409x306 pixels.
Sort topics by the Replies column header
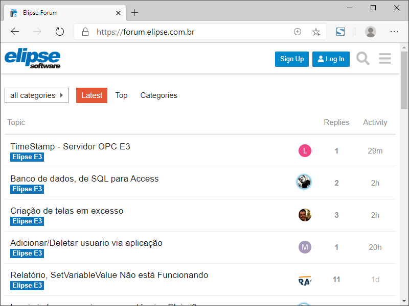[336, 122]
